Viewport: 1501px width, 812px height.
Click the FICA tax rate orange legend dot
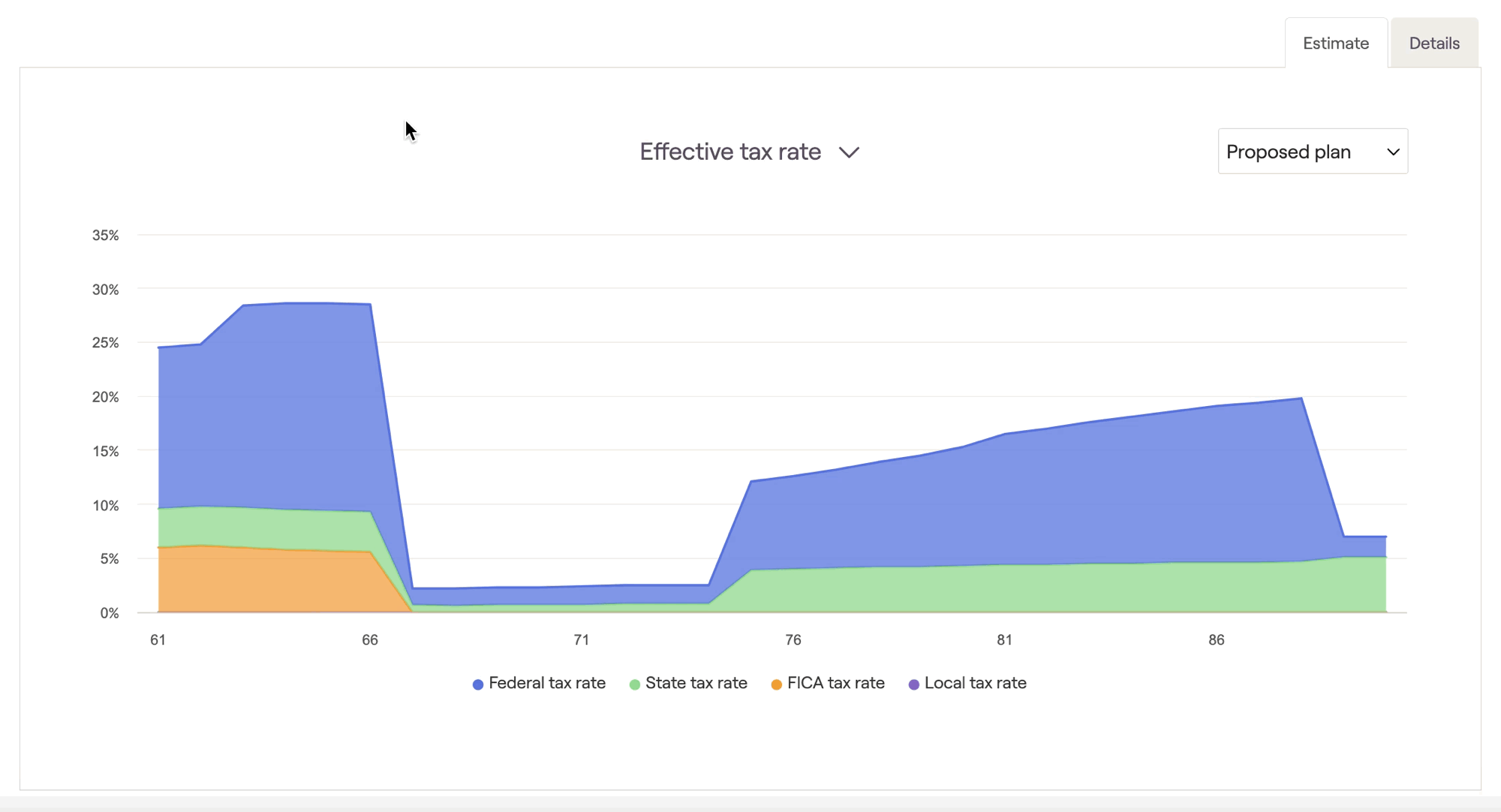point(776,684)
